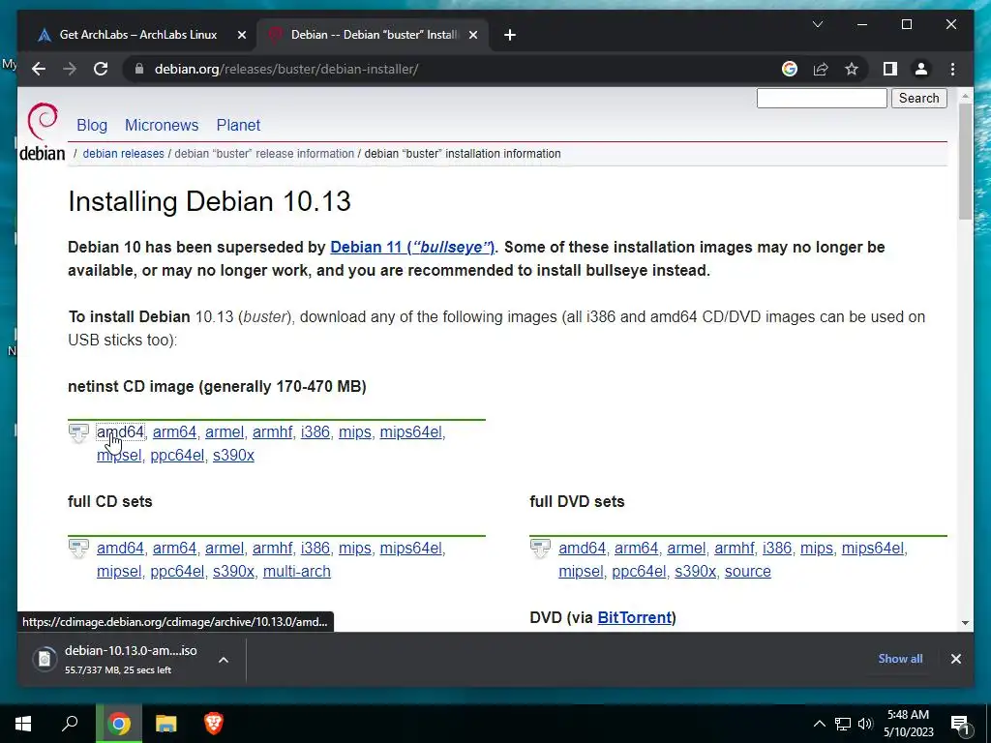Click the download file icon for debian ISO

pos(45,659)
